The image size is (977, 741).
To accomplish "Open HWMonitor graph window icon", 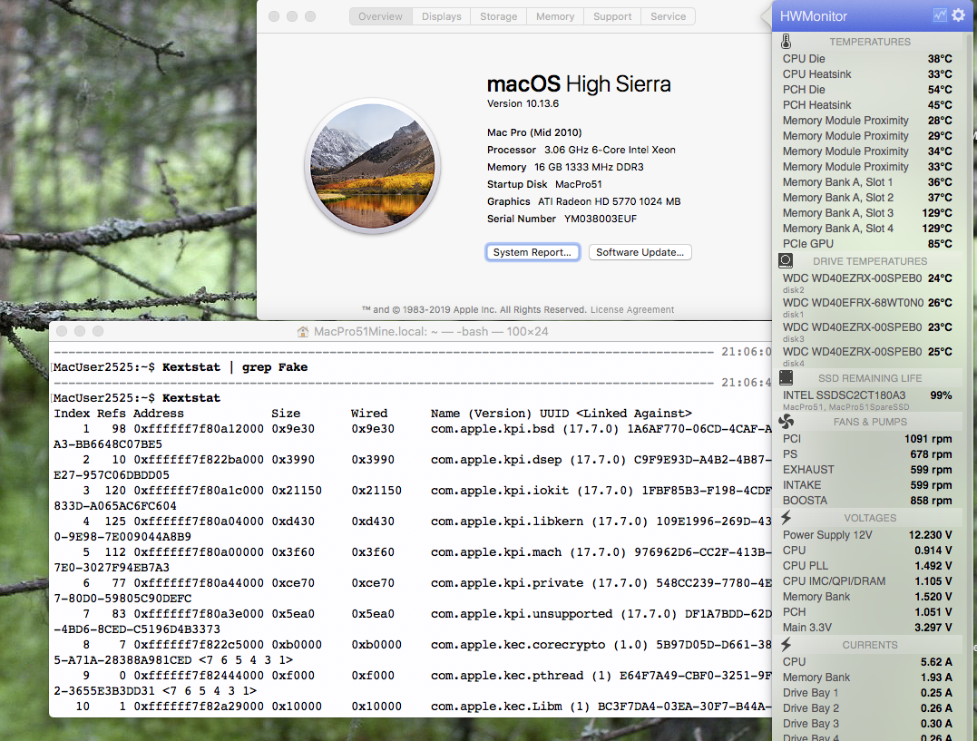I will tap(940, 15).
